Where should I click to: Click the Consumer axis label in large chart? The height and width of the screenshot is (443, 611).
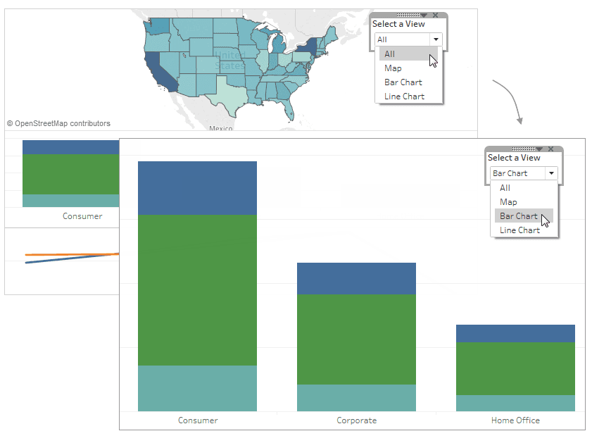(x=198, y=420)
